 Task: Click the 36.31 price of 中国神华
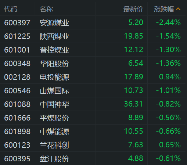tap(133, 104)
